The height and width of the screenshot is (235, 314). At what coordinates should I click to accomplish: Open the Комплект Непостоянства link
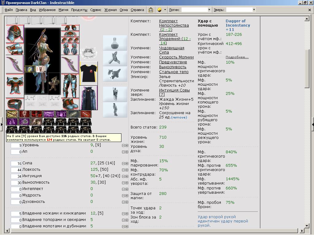tap(174, 25)
